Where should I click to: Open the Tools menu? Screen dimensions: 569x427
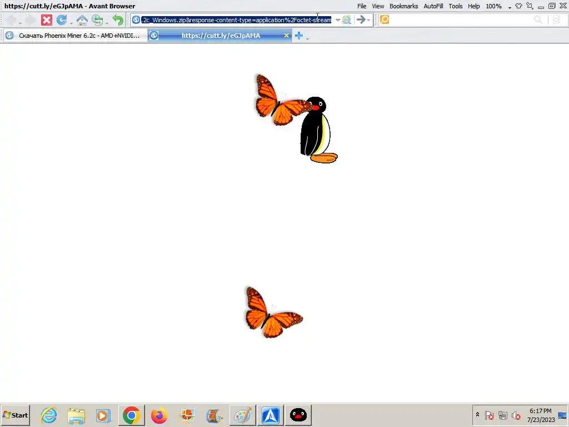[456, 6]
